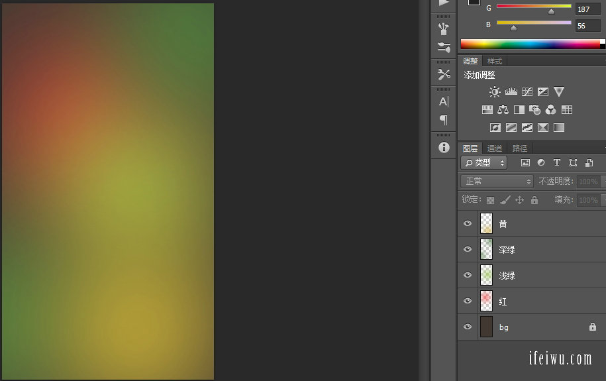Filter layers by type layers (T icon)
Image resolution: width=606 pixels, height=381 pixels.
[557, 162]
